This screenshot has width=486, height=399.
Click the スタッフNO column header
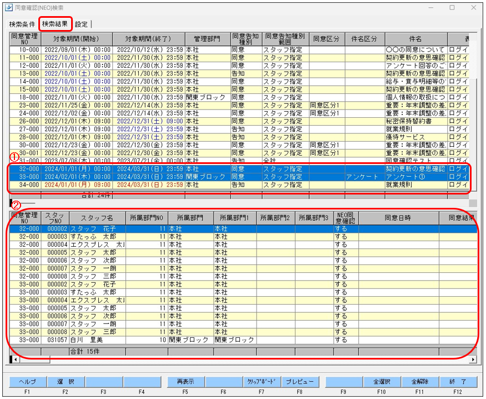tap(55, 218)
